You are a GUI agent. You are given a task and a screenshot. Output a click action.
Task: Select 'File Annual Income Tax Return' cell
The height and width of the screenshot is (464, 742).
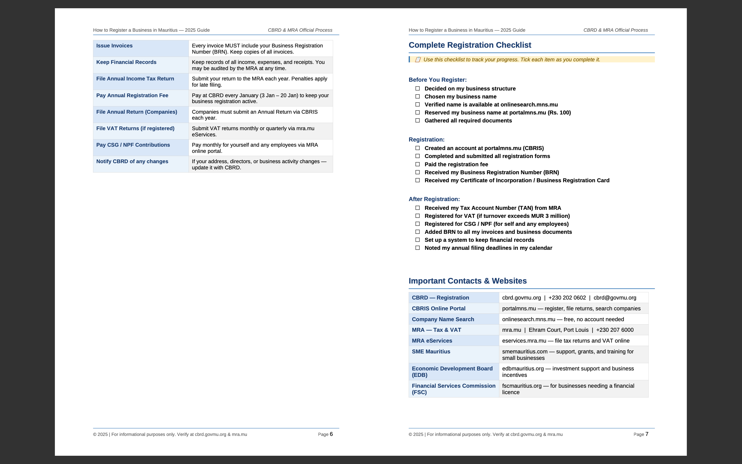coord(141,82)
